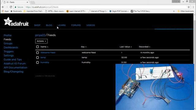Click the temp last value '32.00'
Image resolution: width=196 pixels, height=110 pixels.
[x=124, y=57]
